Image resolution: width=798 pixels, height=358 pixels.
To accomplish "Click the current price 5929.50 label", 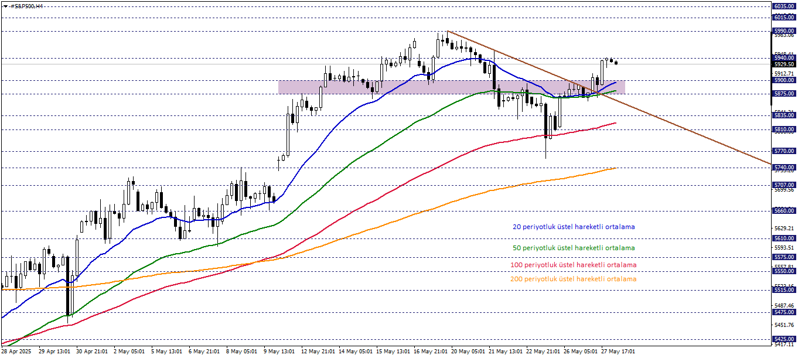I will click(784, 64).
